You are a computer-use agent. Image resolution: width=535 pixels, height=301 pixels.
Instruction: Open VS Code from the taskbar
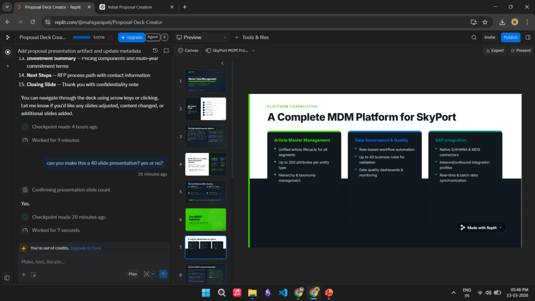click(283, 293)
